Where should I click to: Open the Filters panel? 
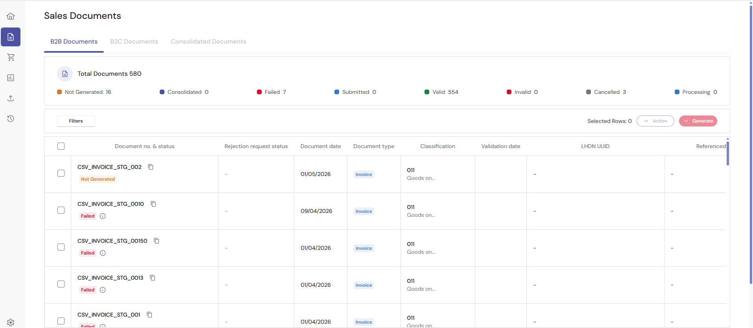coord(76,121)
